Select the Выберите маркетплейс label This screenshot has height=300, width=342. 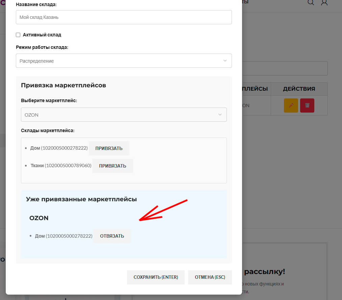point(49,100)
